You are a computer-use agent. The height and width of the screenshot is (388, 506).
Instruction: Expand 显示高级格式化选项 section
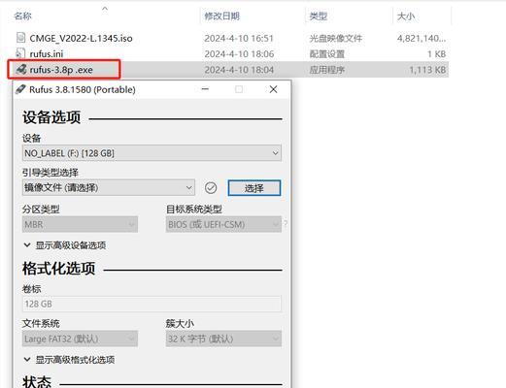pos(69,360)
